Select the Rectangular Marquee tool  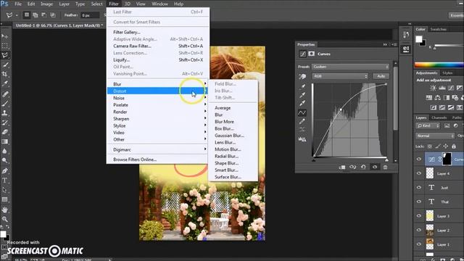[x=5, y=46]
